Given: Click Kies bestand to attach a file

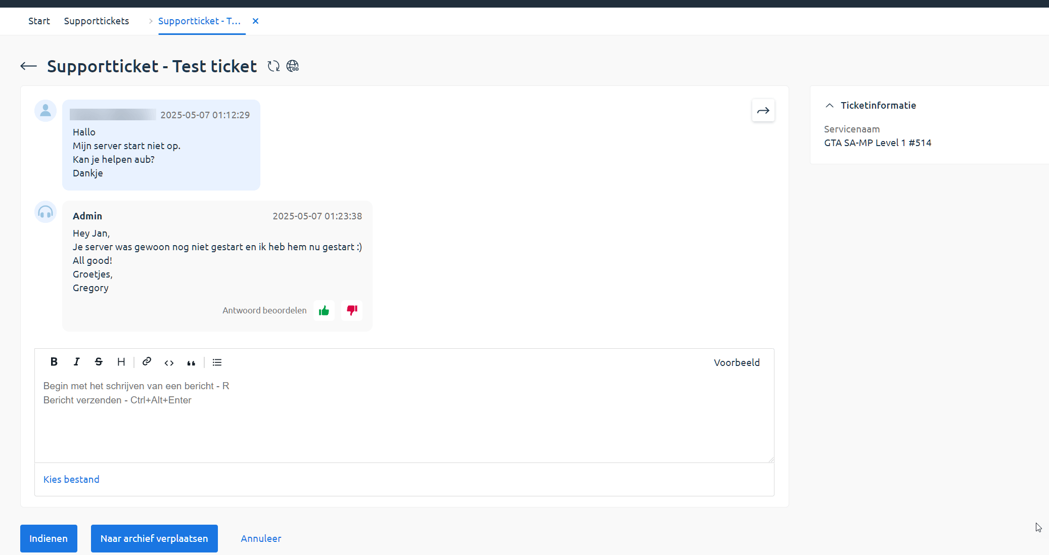Looking at the screenshot, I should (71, 479).
